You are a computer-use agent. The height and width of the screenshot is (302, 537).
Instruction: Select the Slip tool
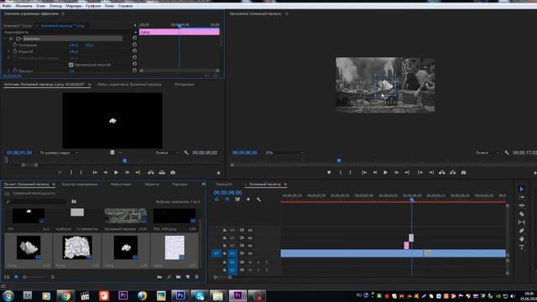point(522,222)
